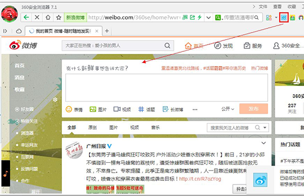The image size is (304, 196).
Task: Select 首页 in left sidebar
Action: pos(20,65)
